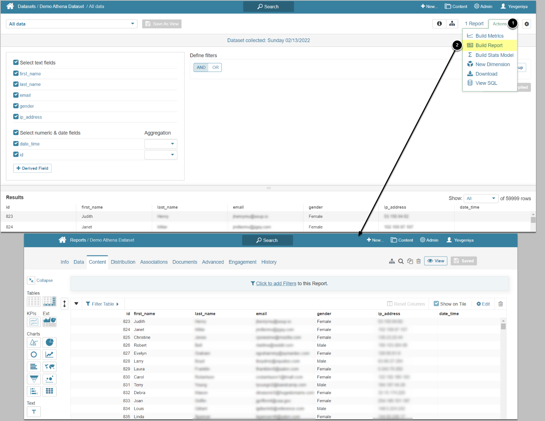Open the dataset settings gear
The height and width of the screenshot is (421, 545).
[x=527, y=24]
